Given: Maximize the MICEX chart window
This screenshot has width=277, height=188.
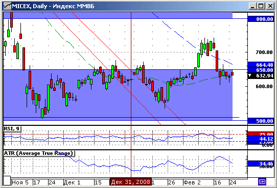Looking at the screenshot, I should click(x=261, y=6).
